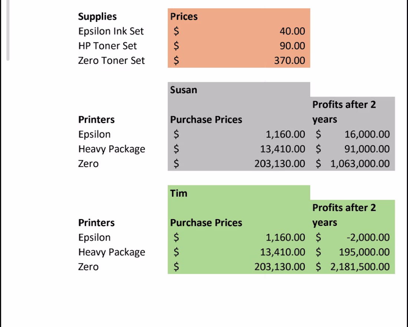
Task: Click Susan's Epsilon profit 16,000.00
Action: (x=367, y=134)
